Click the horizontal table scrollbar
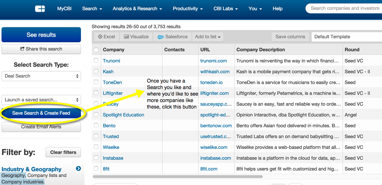Viewport: 382px width, 185px height. click(178, 176)
